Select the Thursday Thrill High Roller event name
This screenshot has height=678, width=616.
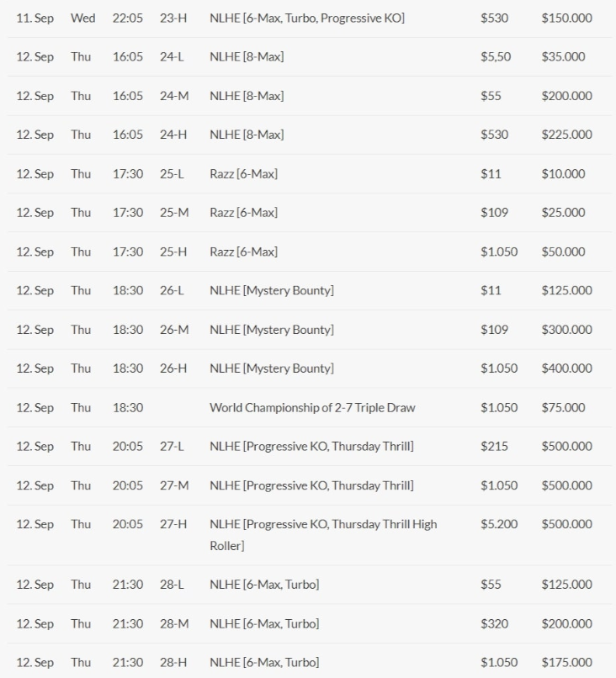323,534
